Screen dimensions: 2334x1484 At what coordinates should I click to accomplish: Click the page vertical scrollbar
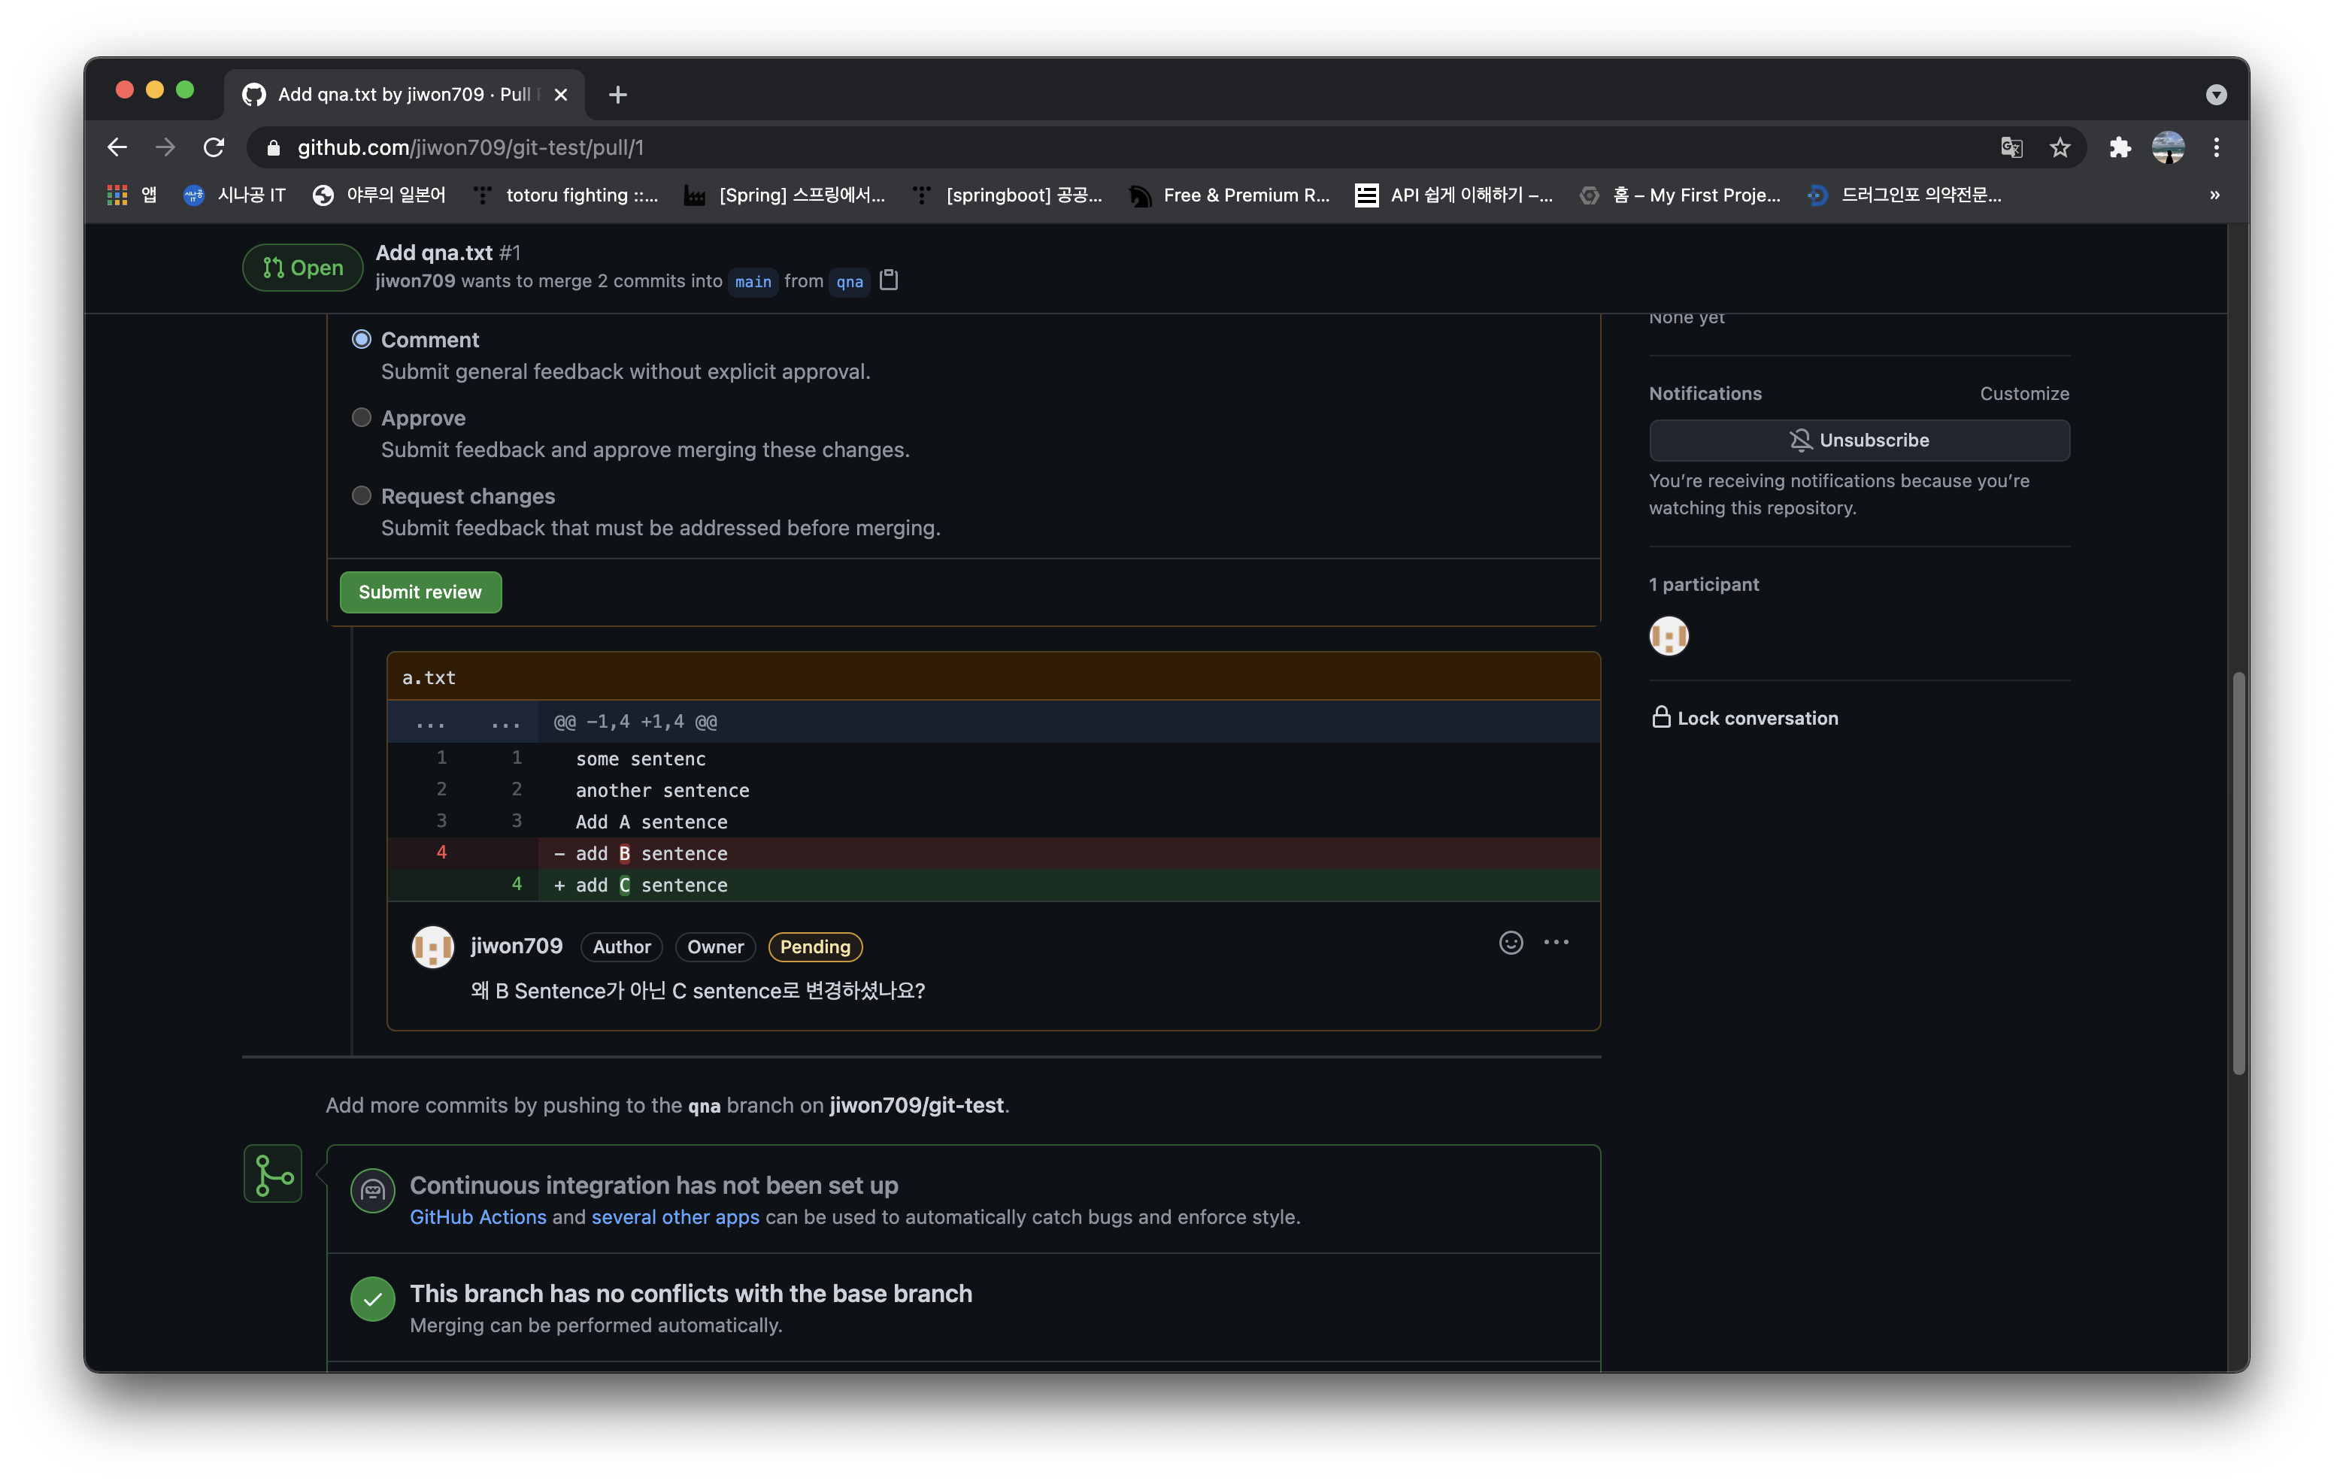point(2238,872)
